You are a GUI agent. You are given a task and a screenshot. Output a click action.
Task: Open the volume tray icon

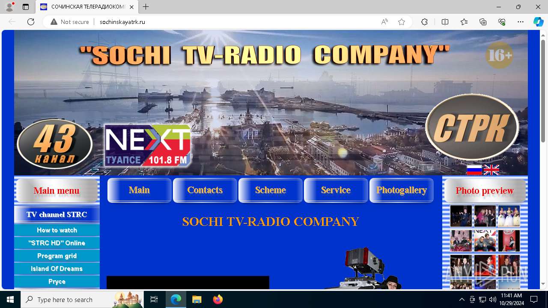(493, 299)
